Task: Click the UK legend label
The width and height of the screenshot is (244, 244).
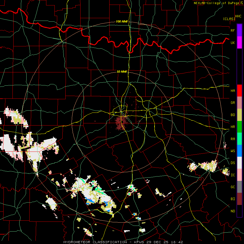Action: pos(233,43)
